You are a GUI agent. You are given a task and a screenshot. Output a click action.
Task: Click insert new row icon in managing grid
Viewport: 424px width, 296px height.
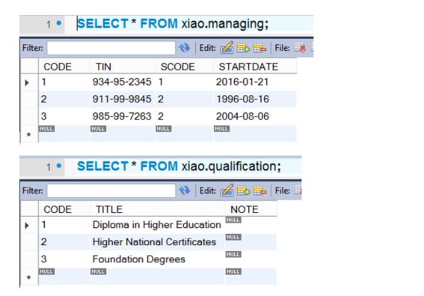coord(243,48)
